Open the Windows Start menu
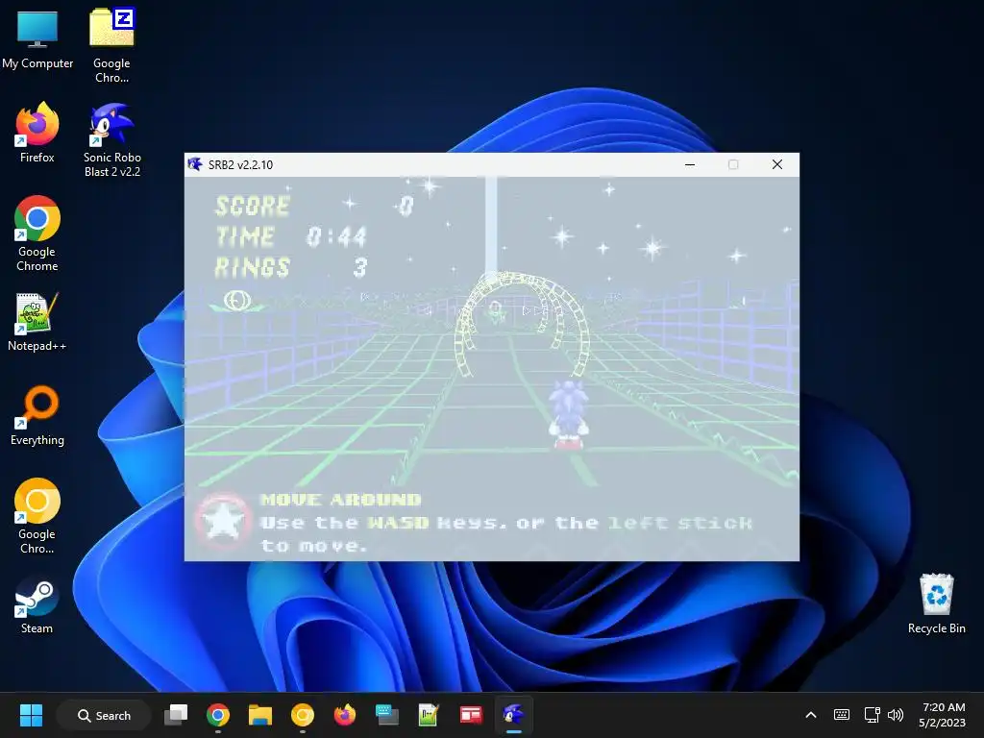The width and height of the screenshot is (984, 738). pos(31,715)
